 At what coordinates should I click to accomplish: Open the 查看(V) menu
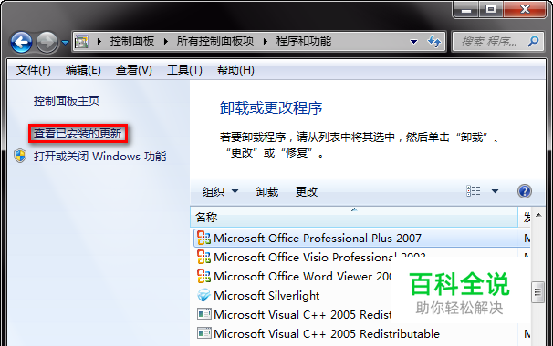(133, 70)
